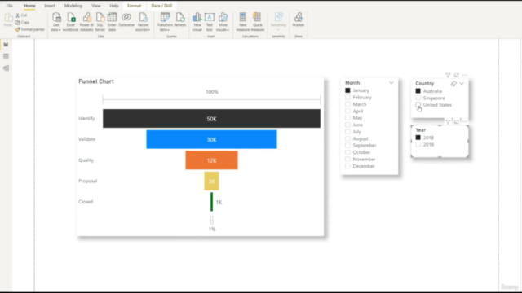The width and height of the screenshot is (522, 293).
Task: Create a New measure
Action: [x=243, y=22]
